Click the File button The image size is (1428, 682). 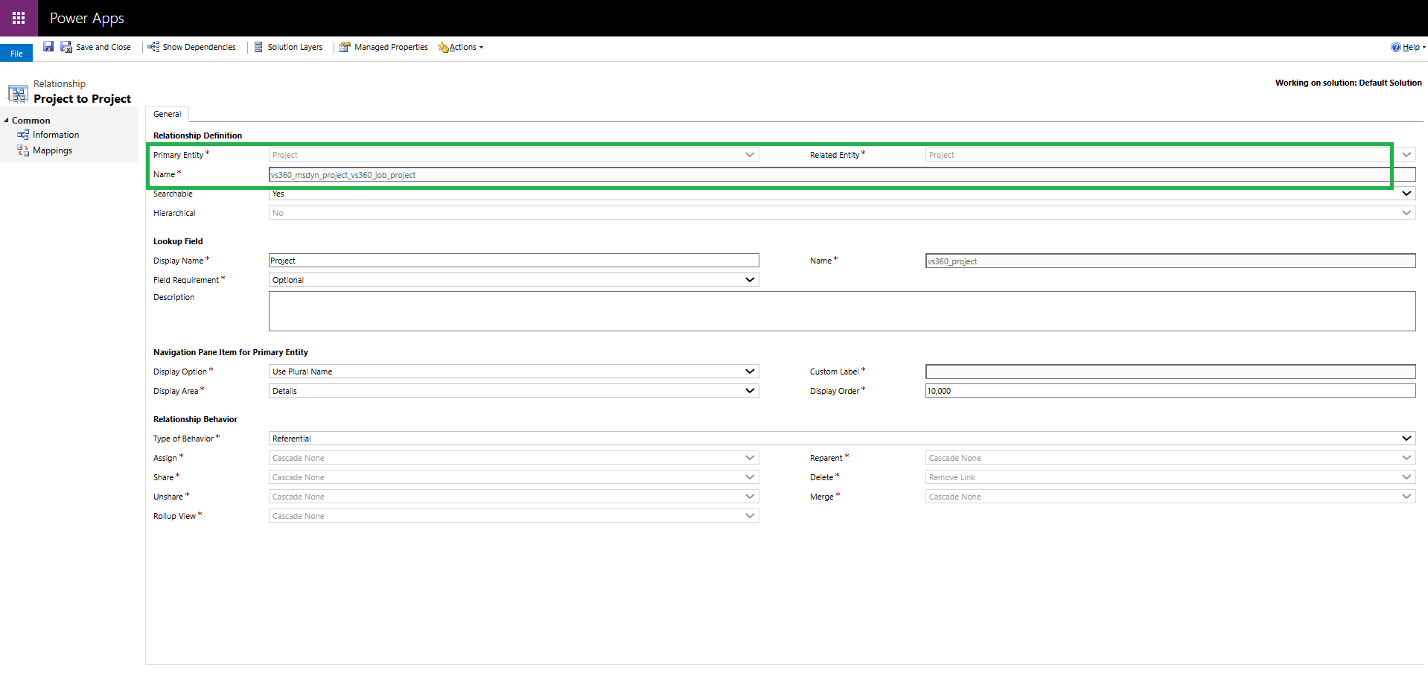(x=16, y=54)
